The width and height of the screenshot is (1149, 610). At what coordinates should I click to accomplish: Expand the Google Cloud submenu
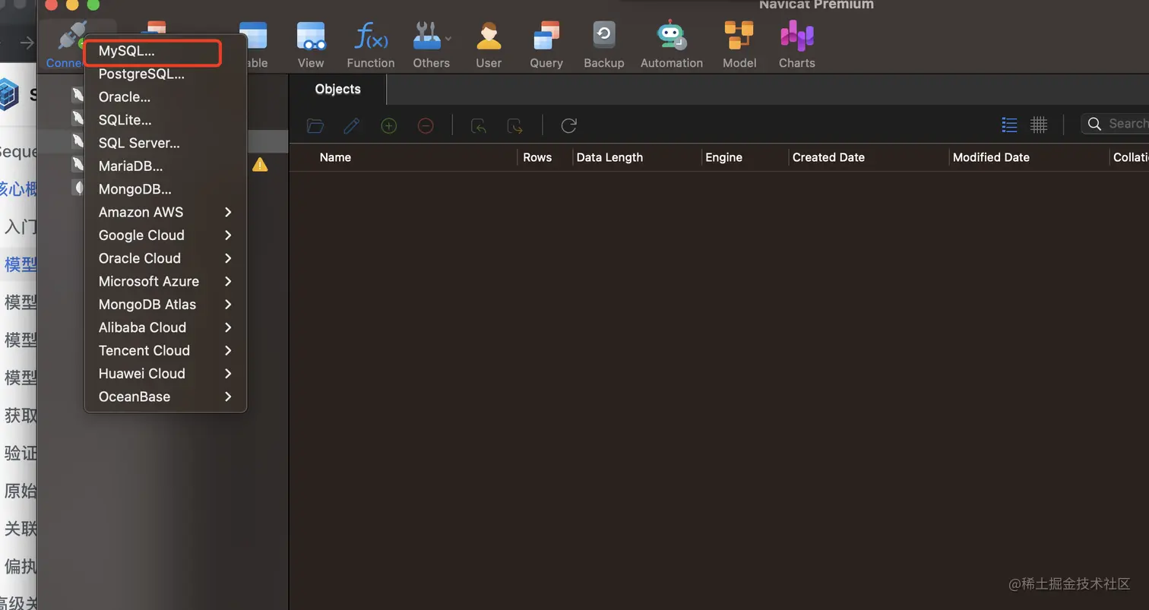click(165, 235)
